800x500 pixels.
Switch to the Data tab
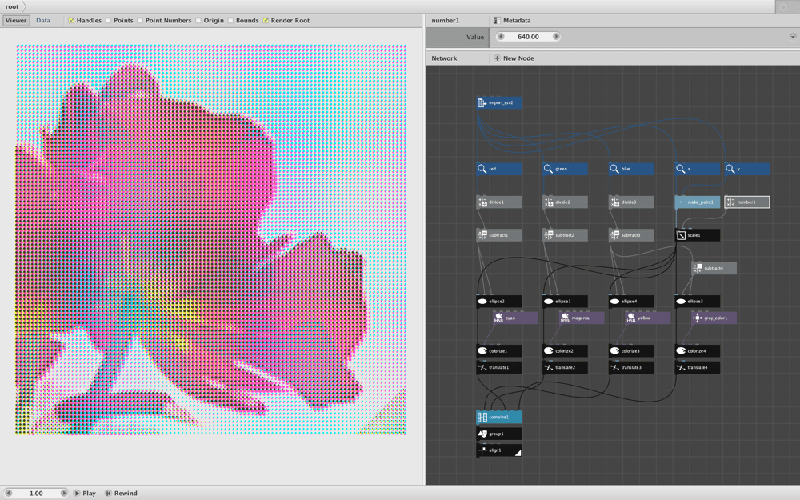(43, 21)
